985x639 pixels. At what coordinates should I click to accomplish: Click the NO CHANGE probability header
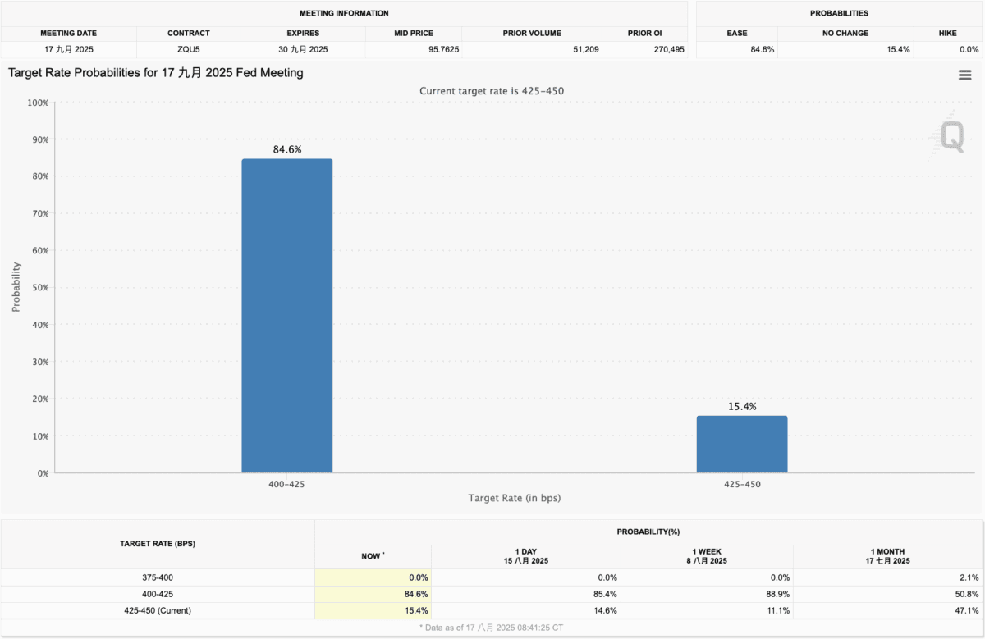coord(845,34)
